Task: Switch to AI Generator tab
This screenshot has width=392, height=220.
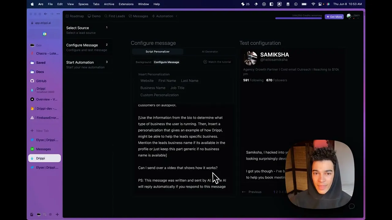Action: click(210, 52)
